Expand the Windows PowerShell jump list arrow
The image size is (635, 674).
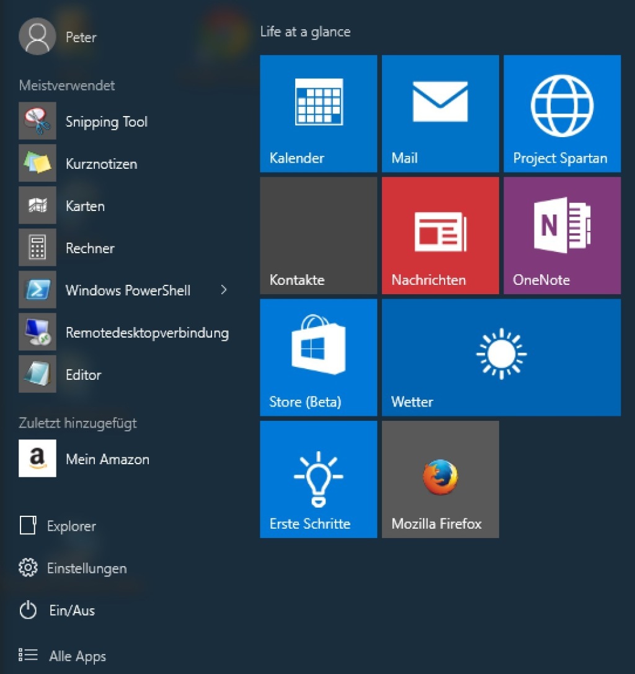pyautogui.click(x=224, y=290)
